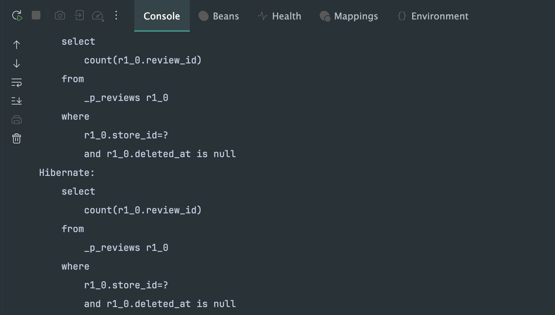Click the first 'select' keyword at top
Image resolution: width=555 pixels, height=315 pixels.
[78, 41]
